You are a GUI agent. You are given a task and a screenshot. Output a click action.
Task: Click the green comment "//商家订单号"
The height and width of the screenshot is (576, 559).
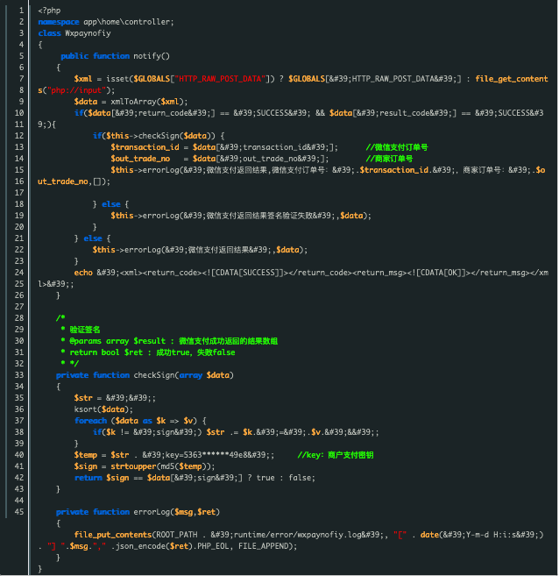pyautogui.click(x=389, y=159)
